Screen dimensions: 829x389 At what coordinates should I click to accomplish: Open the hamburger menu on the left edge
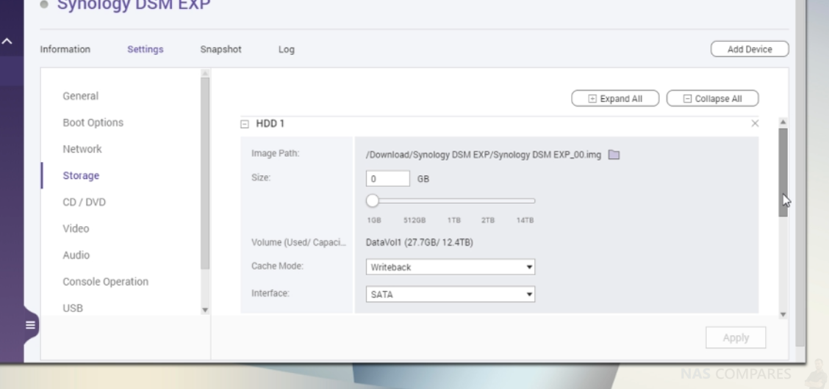click(x=30, y=325)
